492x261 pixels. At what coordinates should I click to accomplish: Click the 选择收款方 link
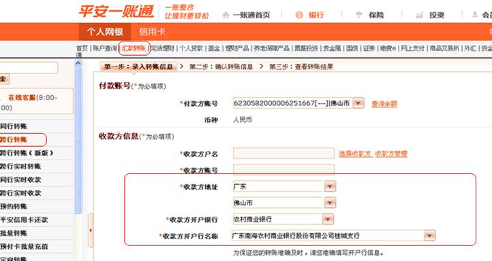(355, 154)
